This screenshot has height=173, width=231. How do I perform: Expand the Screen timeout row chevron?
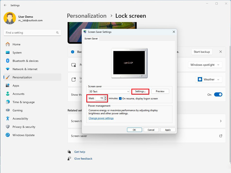pyautogui.click(x=221, y=121)
